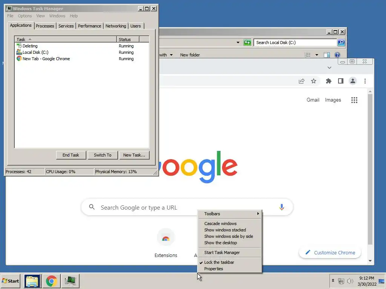This screenshot has width=386, height=289.
Task: Sort by the Task column header
Action: point(66,39)
